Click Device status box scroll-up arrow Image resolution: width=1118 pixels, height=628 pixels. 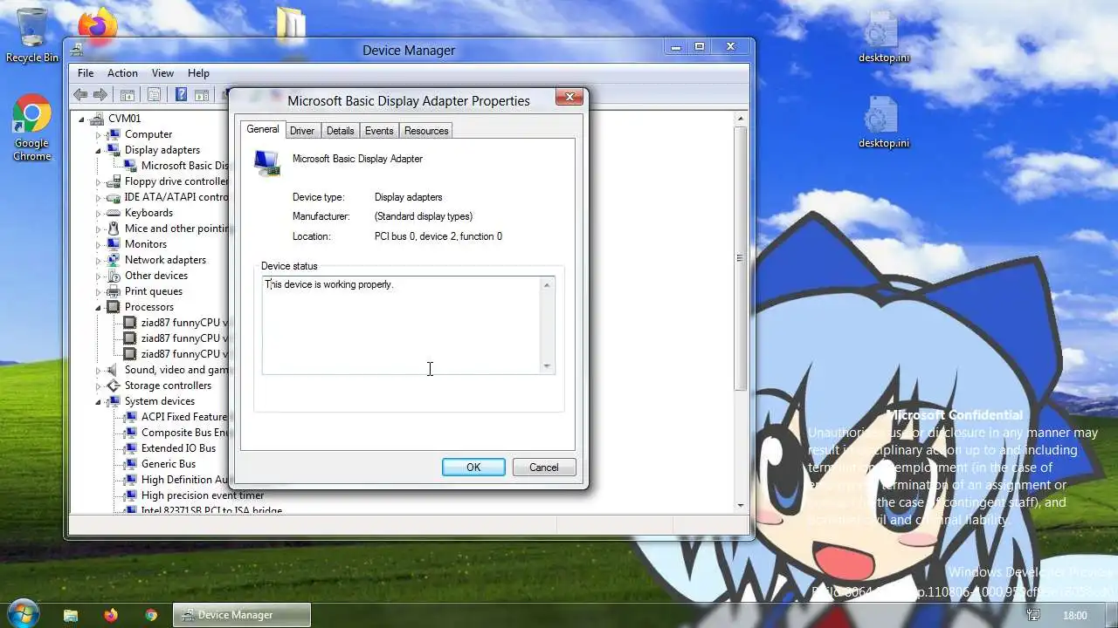[547, 285]
